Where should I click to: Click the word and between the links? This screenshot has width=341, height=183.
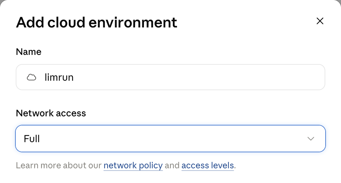(x=172, y=165)
